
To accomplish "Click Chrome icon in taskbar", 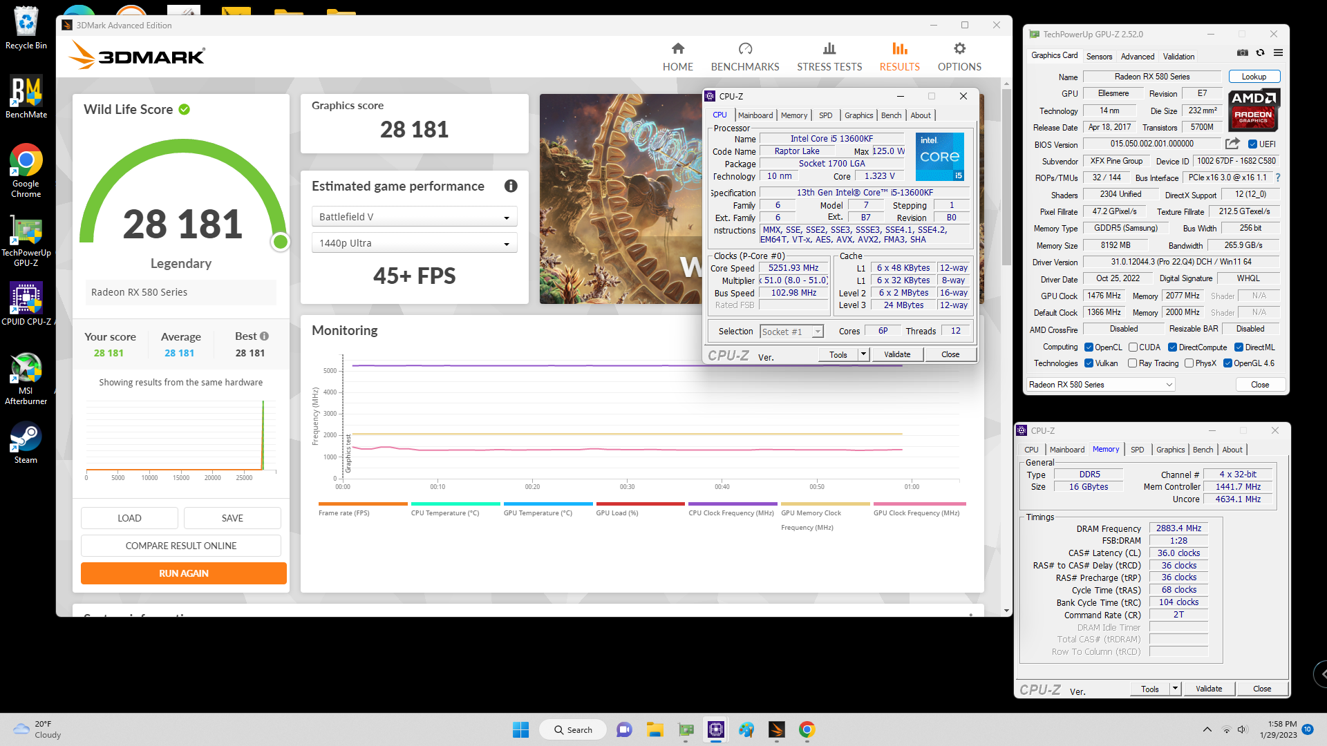I will 807,729.
